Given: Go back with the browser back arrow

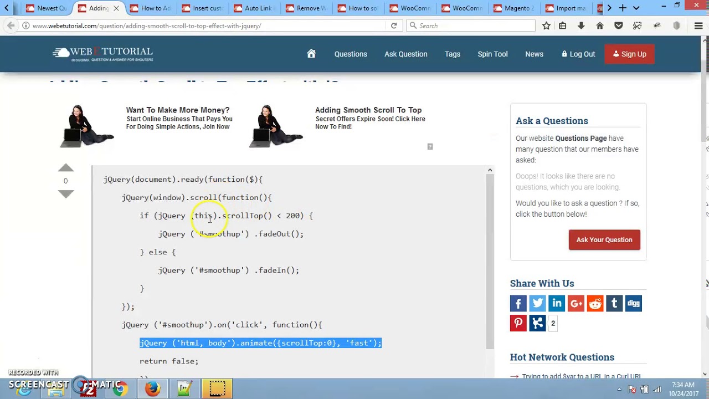Looking at the screenshot, I should [x=11, y=25].
